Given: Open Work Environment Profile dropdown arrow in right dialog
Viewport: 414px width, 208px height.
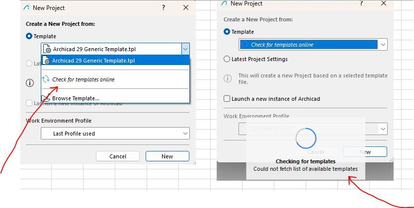Looking at the screenshot, I should click(x=383, y=129).
